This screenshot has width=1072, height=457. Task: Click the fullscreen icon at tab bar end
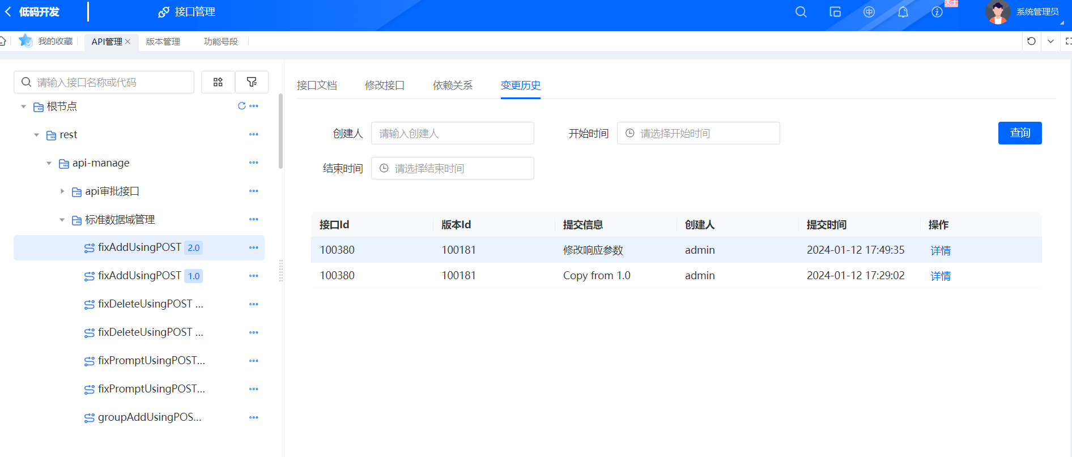coord(1069,41)
